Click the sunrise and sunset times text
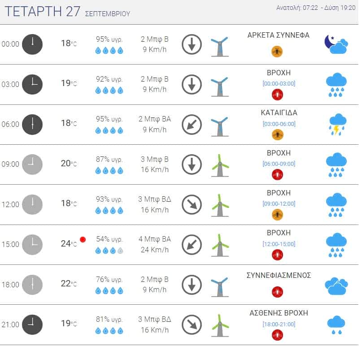 click(316, 8)
